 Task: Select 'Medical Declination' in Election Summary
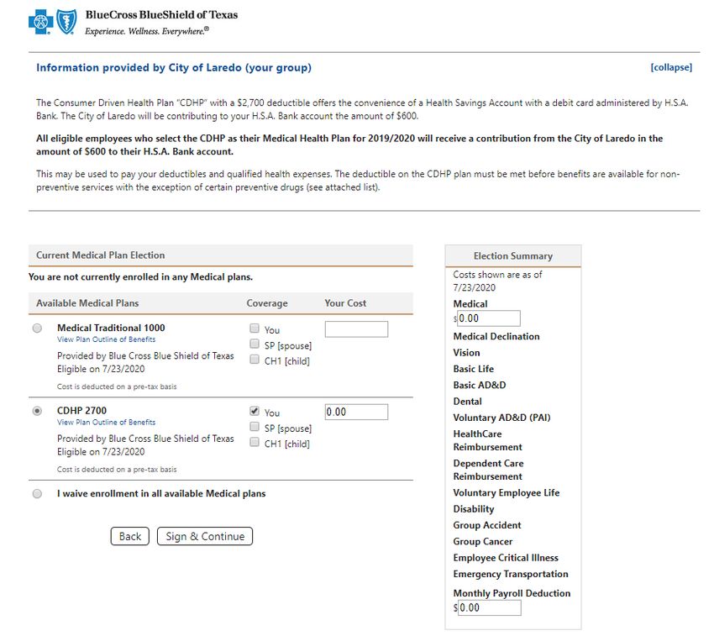496,337
